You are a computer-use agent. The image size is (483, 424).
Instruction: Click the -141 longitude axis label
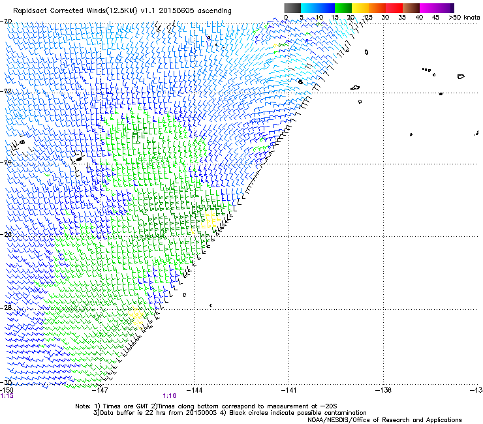click(288, 390)
